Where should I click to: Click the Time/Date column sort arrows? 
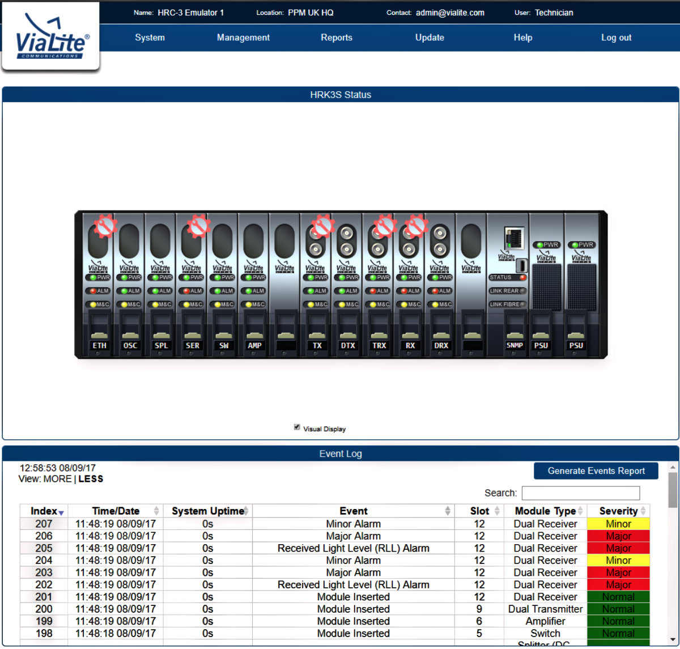[x=156, y=511]
